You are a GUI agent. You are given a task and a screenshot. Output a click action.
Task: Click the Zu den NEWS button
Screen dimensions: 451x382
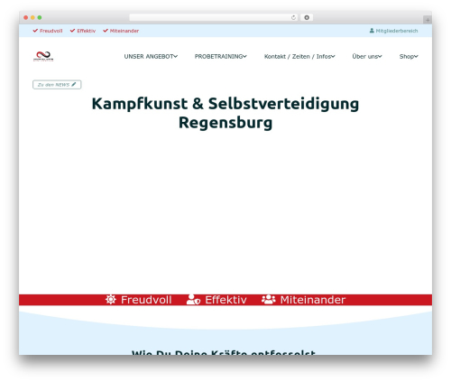57,85
